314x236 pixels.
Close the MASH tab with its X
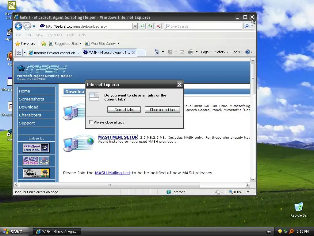[x=133, y=52]
